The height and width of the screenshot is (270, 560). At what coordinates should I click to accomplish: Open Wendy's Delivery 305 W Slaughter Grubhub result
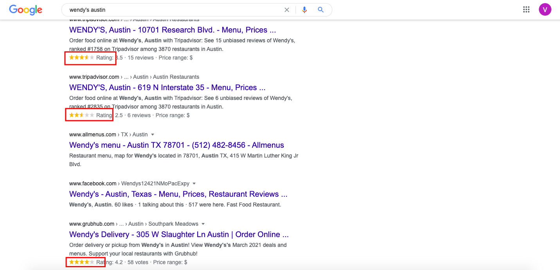[179, 234]
